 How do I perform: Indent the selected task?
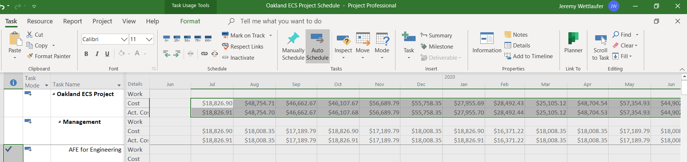[177, 54]
